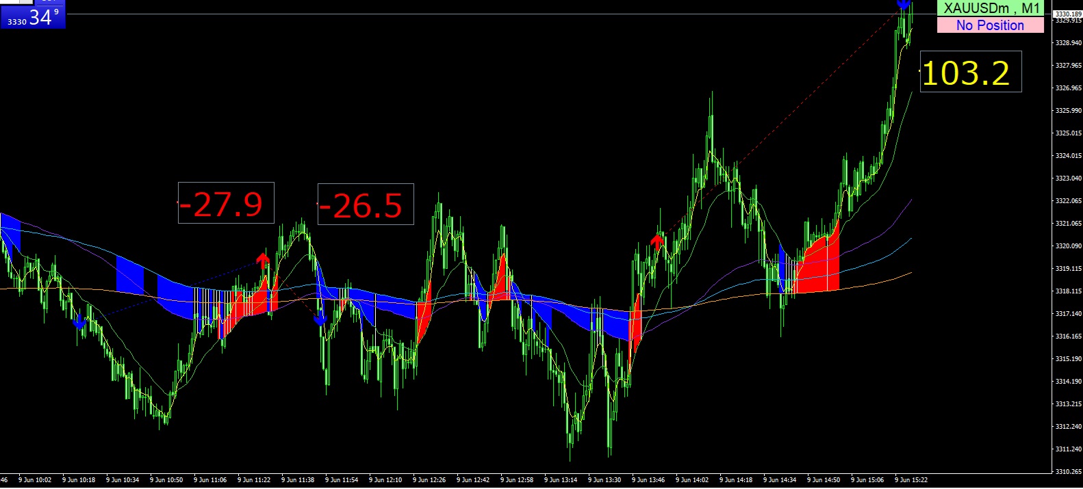Image resolution: width=1083 pixels, height=489 pixels.
Task: Click time label 9 Jun 11:38
Action: coord(298,480)
